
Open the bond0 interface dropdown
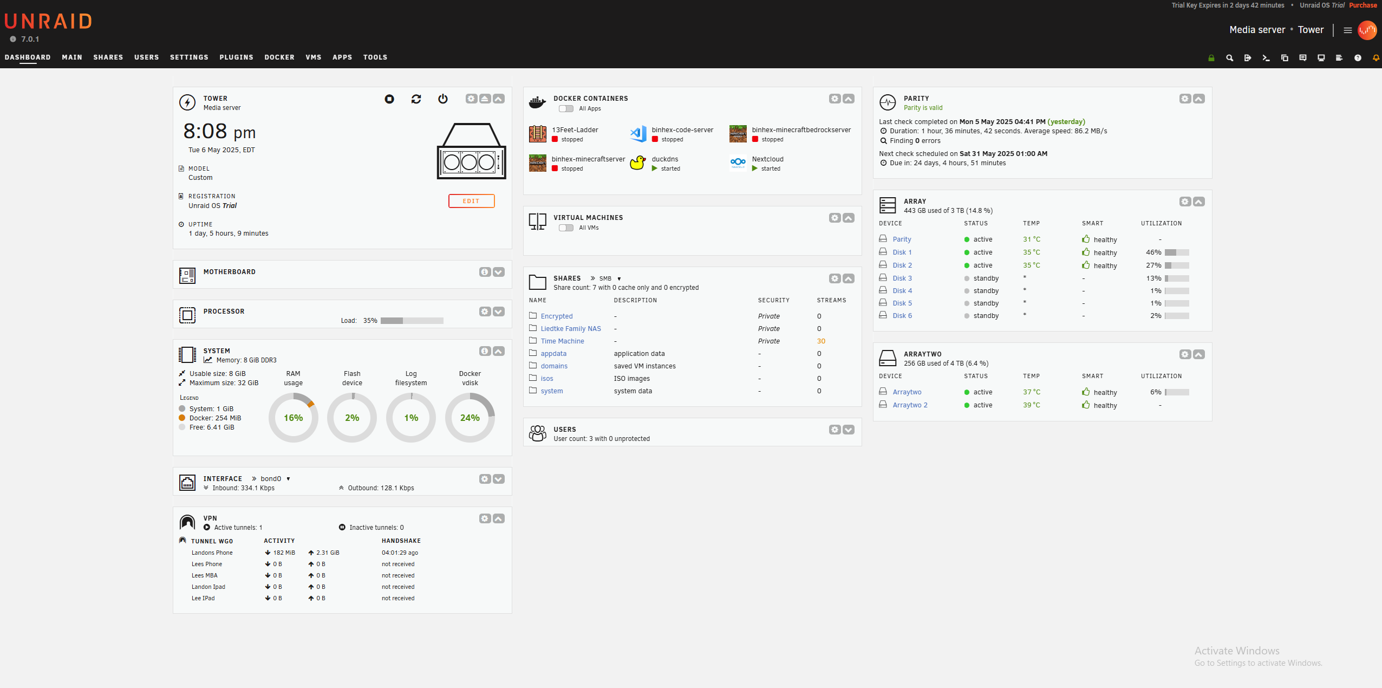point(276,479)
